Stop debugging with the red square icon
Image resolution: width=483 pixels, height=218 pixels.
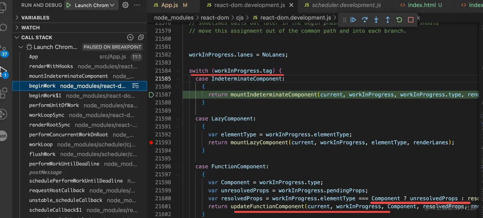click(410, 19)
